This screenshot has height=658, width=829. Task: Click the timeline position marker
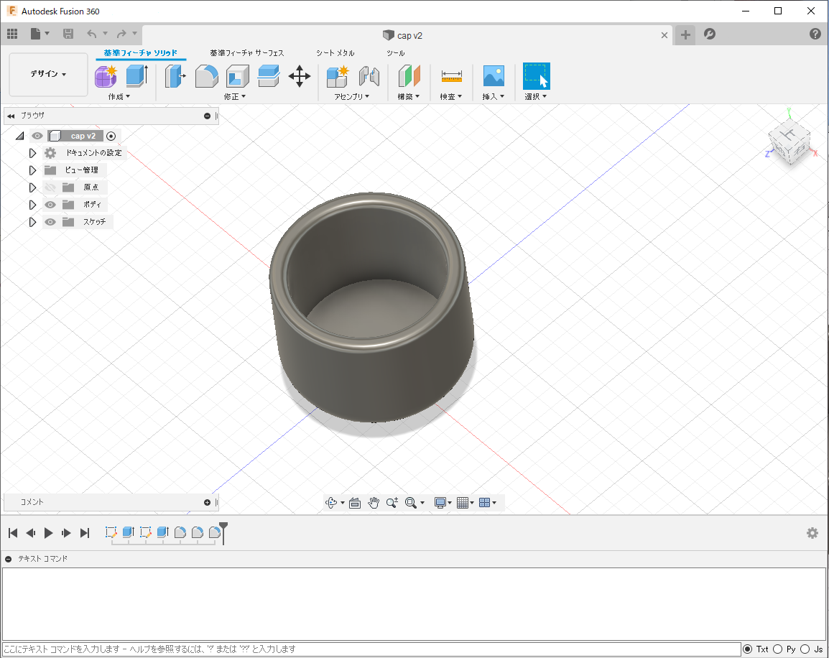tap(223, 532)
